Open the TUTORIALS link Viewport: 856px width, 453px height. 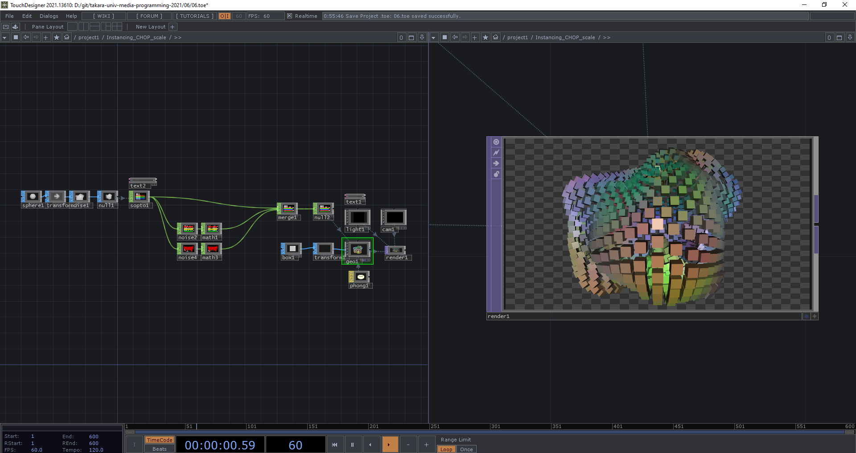coord(194,16)
